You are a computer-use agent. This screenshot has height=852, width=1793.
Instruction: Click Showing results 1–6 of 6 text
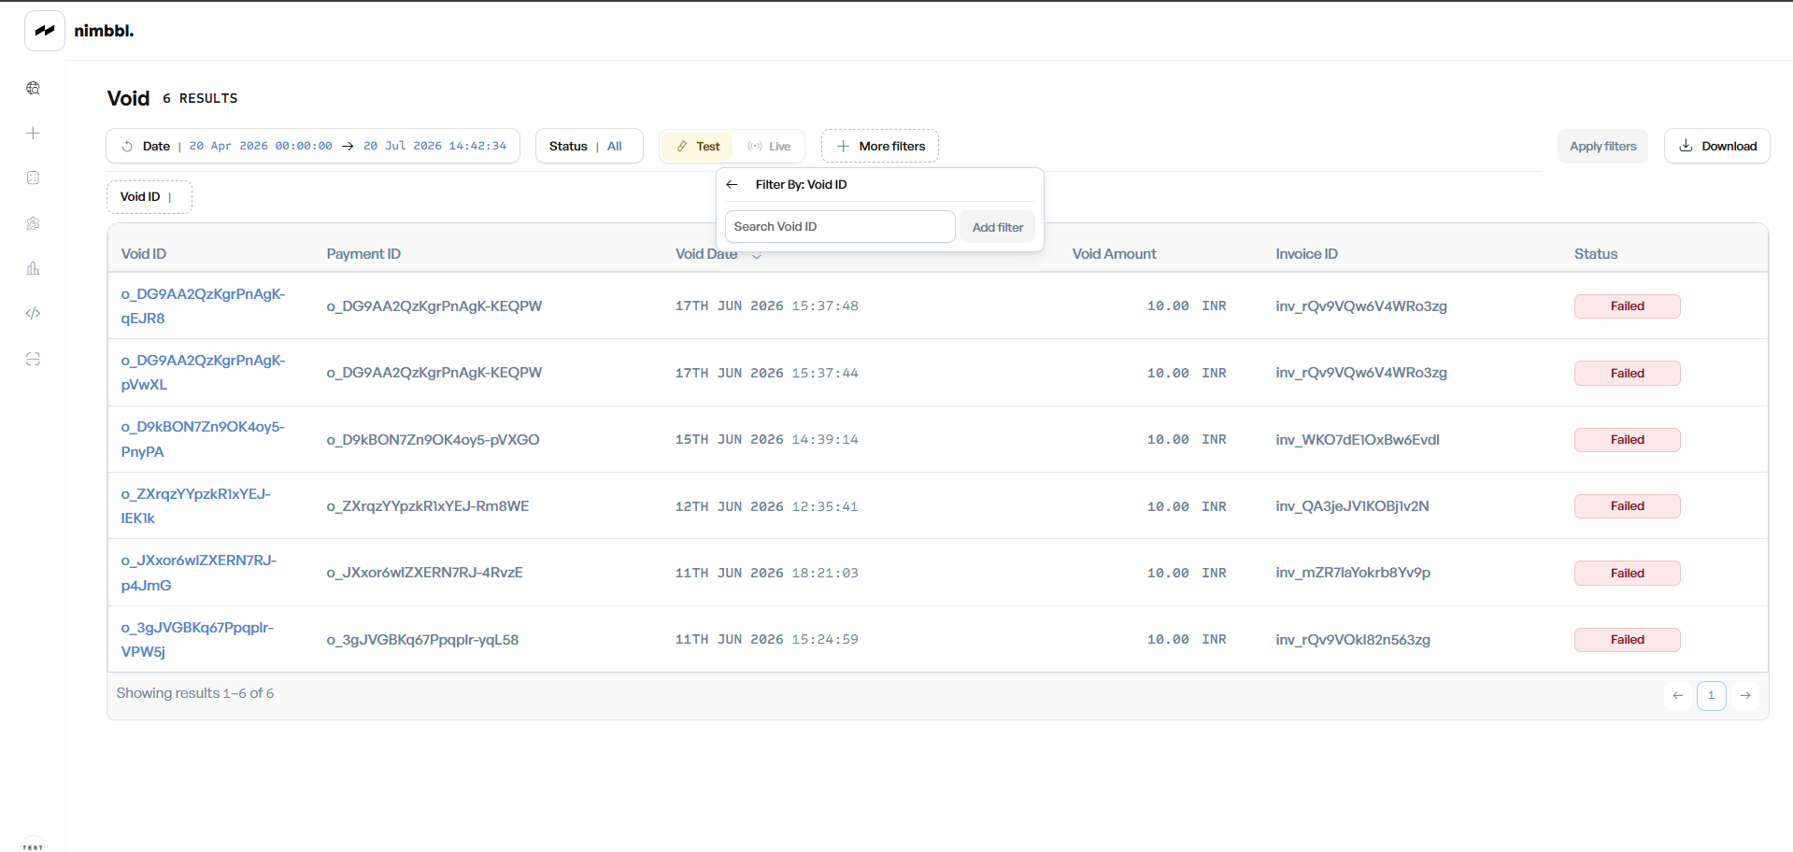tap(194, 693)
